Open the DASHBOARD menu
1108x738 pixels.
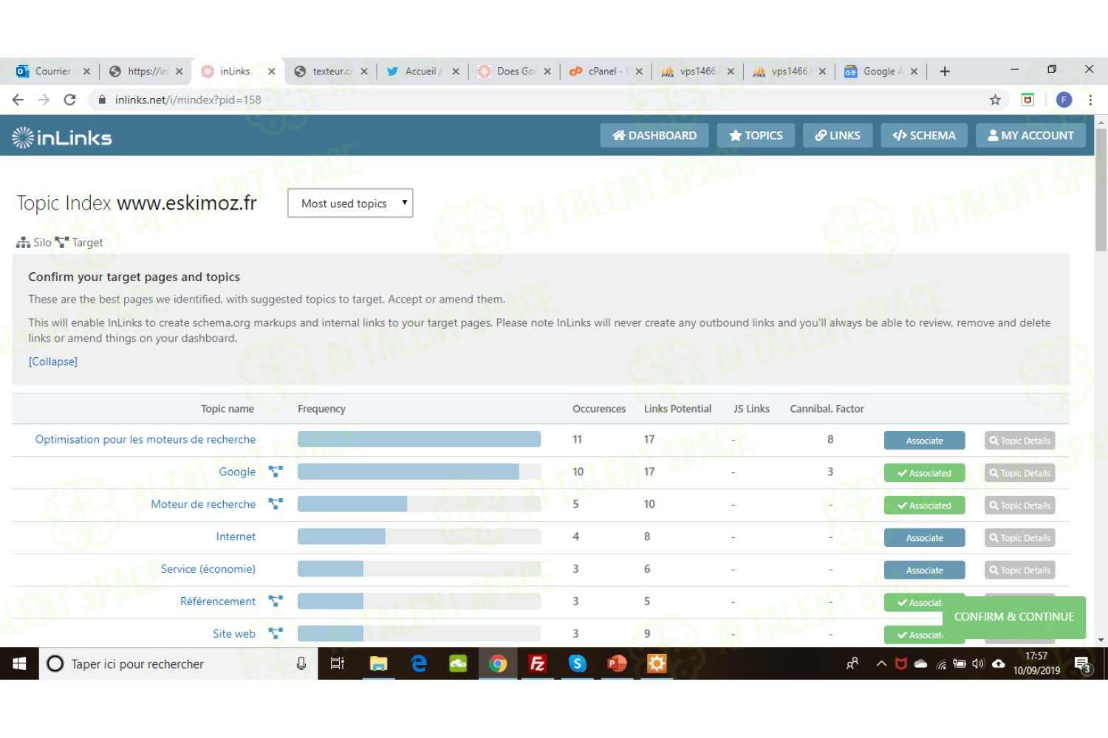coord(654,135)
